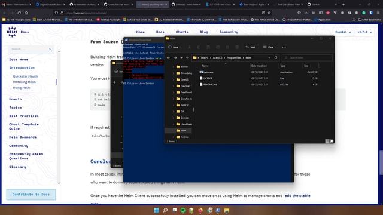Open Using Helm in docs sidebar
This screenshot has height=215, width=383.
22,88
